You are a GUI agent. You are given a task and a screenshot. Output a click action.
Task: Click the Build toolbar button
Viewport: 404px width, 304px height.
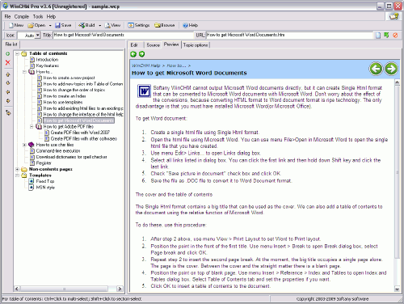86,25
